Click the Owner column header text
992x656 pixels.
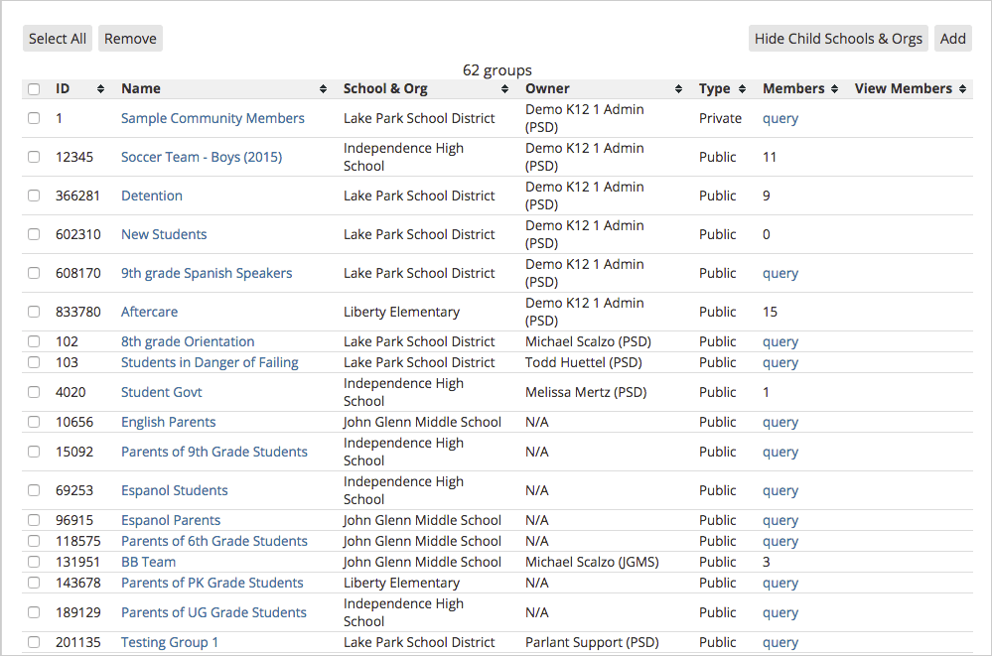tap(547, 88)
